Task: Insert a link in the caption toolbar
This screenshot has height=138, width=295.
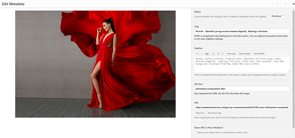Action: click(207, 53)
